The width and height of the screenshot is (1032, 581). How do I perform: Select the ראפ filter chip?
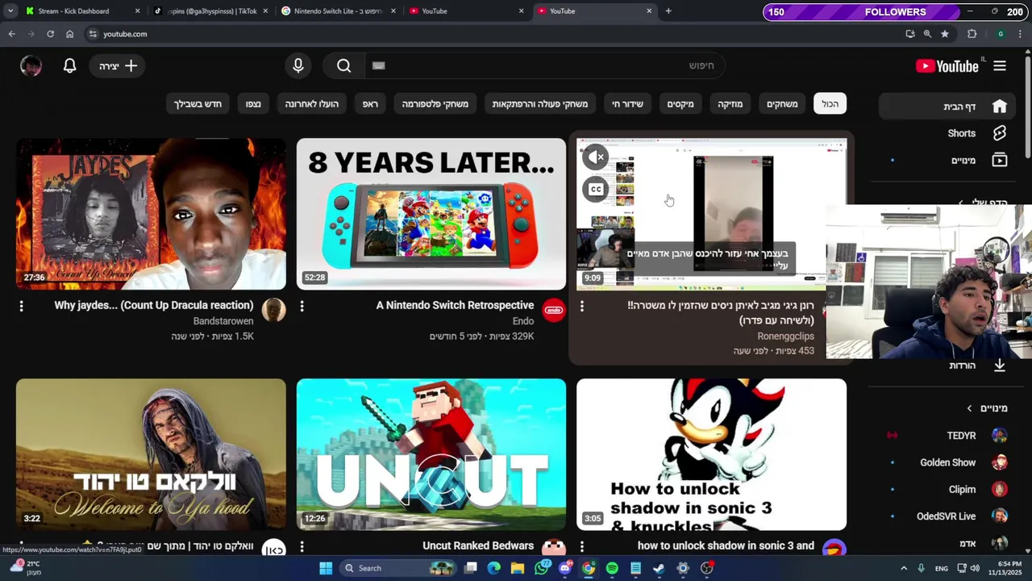click(371, 104)
